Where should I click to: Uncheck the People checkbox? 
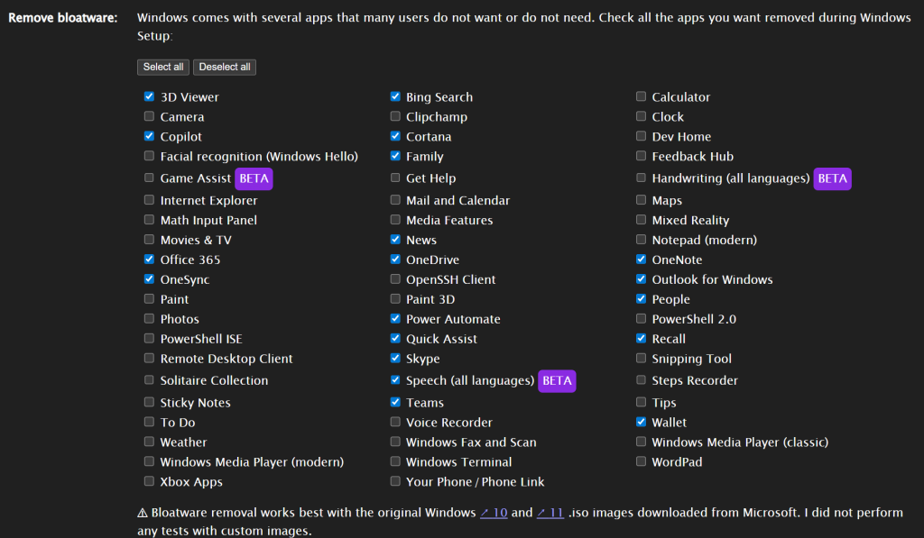point(642,299)
